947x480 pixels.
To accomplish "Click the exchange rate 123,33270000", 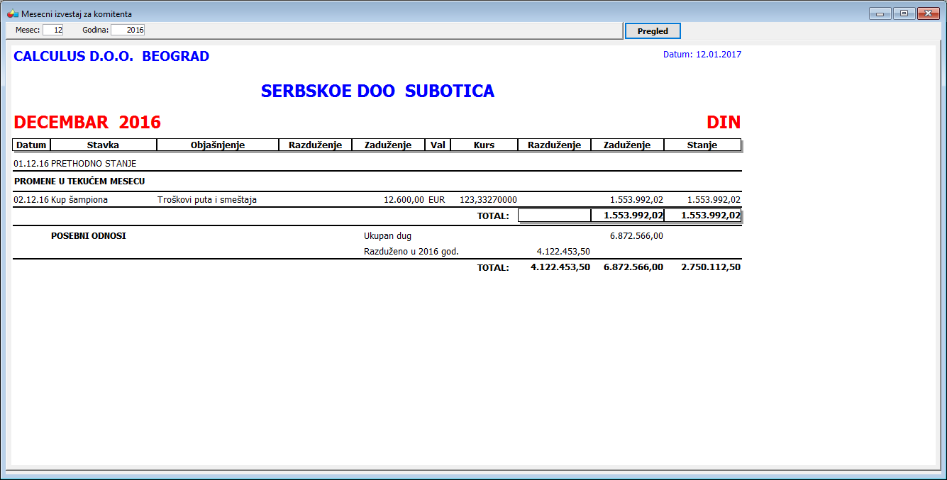I will tap(488, 200).
